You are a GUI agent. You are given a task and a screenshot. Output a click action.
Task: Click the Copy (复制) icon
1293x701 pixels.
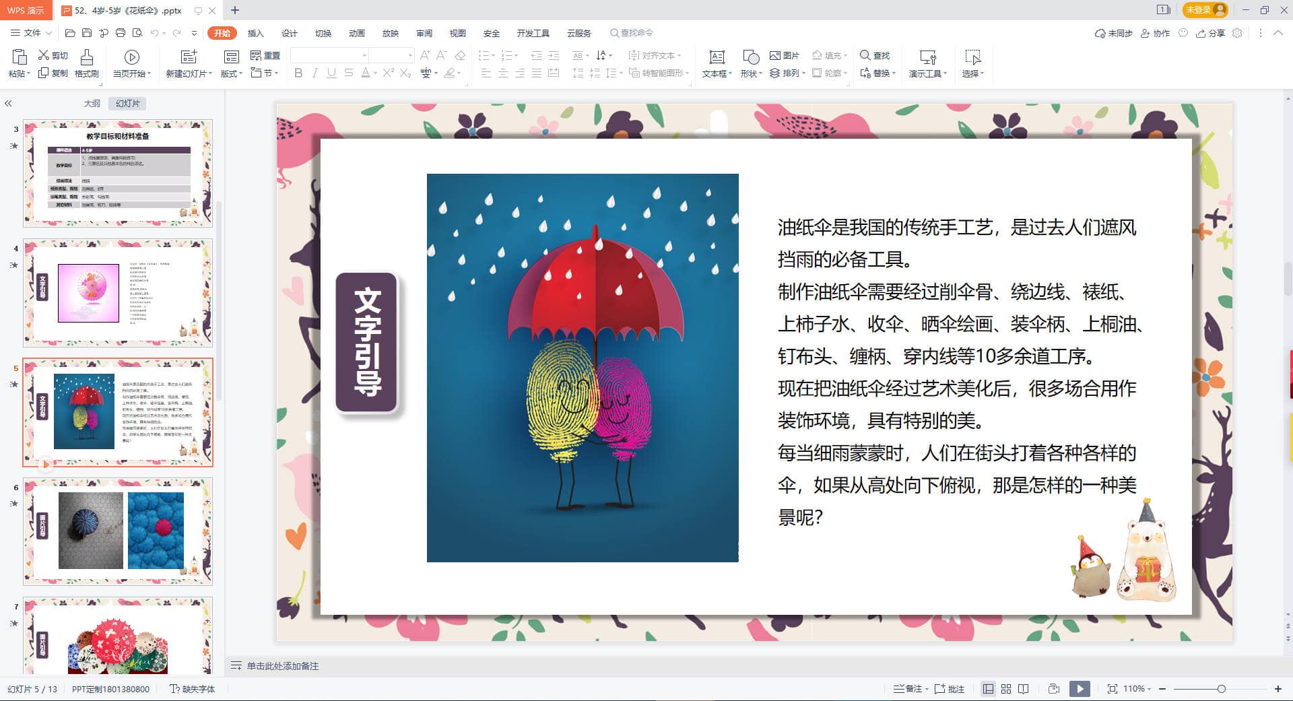point(44,73)
